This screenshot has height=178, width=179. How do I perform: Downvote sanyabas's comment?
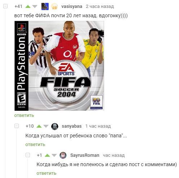coord(46,126)
